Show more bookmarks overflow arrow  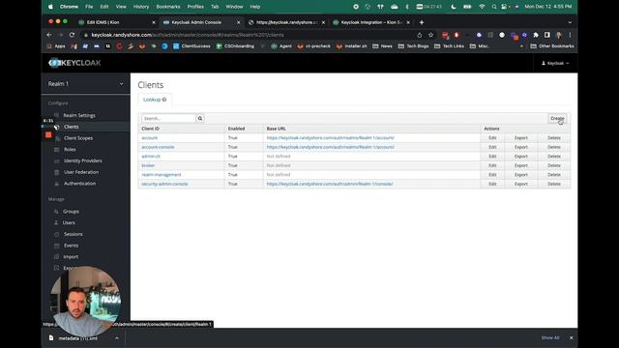(521, 46)
